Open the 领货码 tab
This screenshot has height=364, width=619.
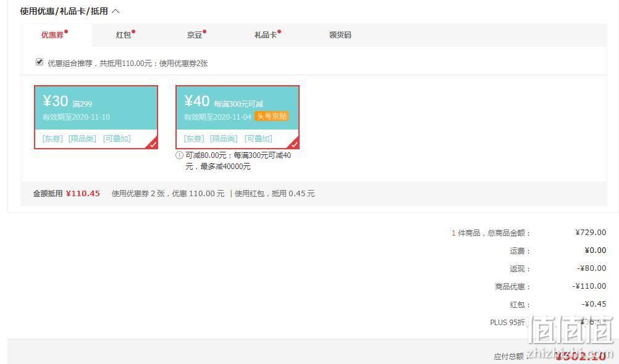(x=340, y=35)
